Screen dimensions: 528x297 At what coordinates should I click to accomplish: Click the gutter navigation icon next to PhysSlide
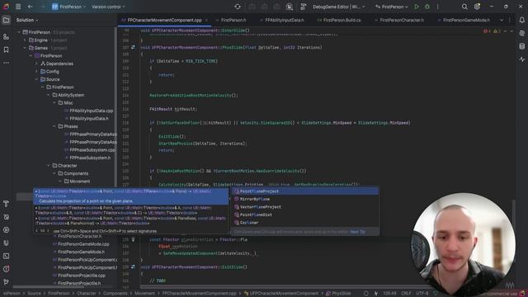tap(134, 48)
